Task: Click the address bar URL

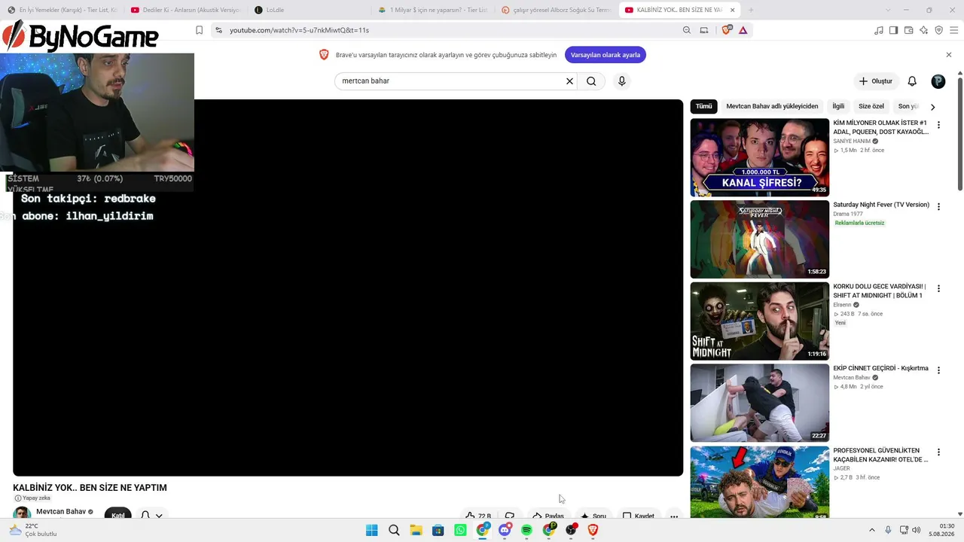Action: pyautogui.click(x=299, y=30)
